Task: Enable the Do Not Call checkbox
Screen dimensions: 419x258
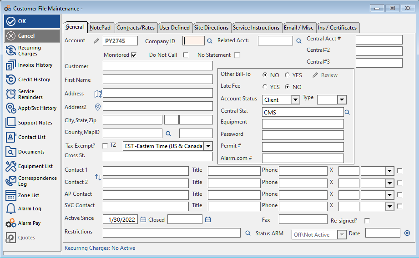Action: 186,55
